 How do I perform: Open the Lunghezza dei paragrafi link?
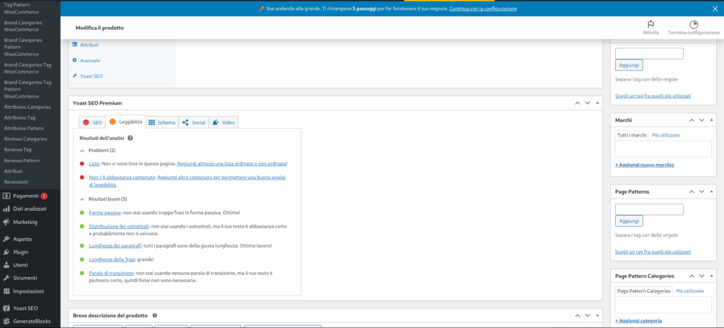tap(115, 246)
